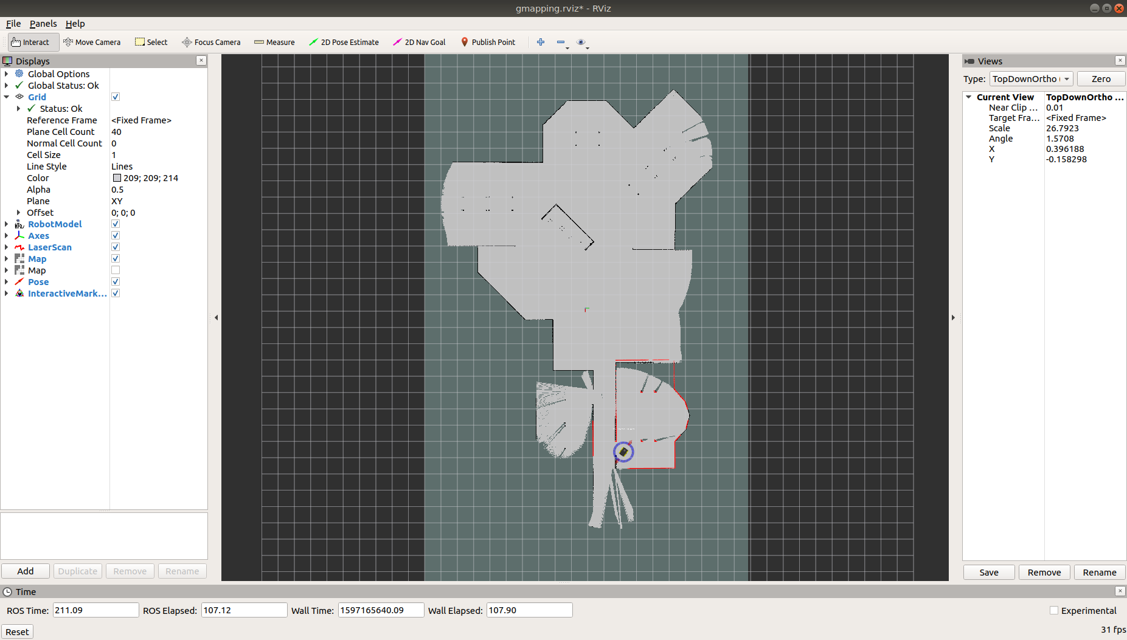The width and height of the screenshot is (1127, 640).
Task: Open the Panels menu
Action: coord(43,24)
